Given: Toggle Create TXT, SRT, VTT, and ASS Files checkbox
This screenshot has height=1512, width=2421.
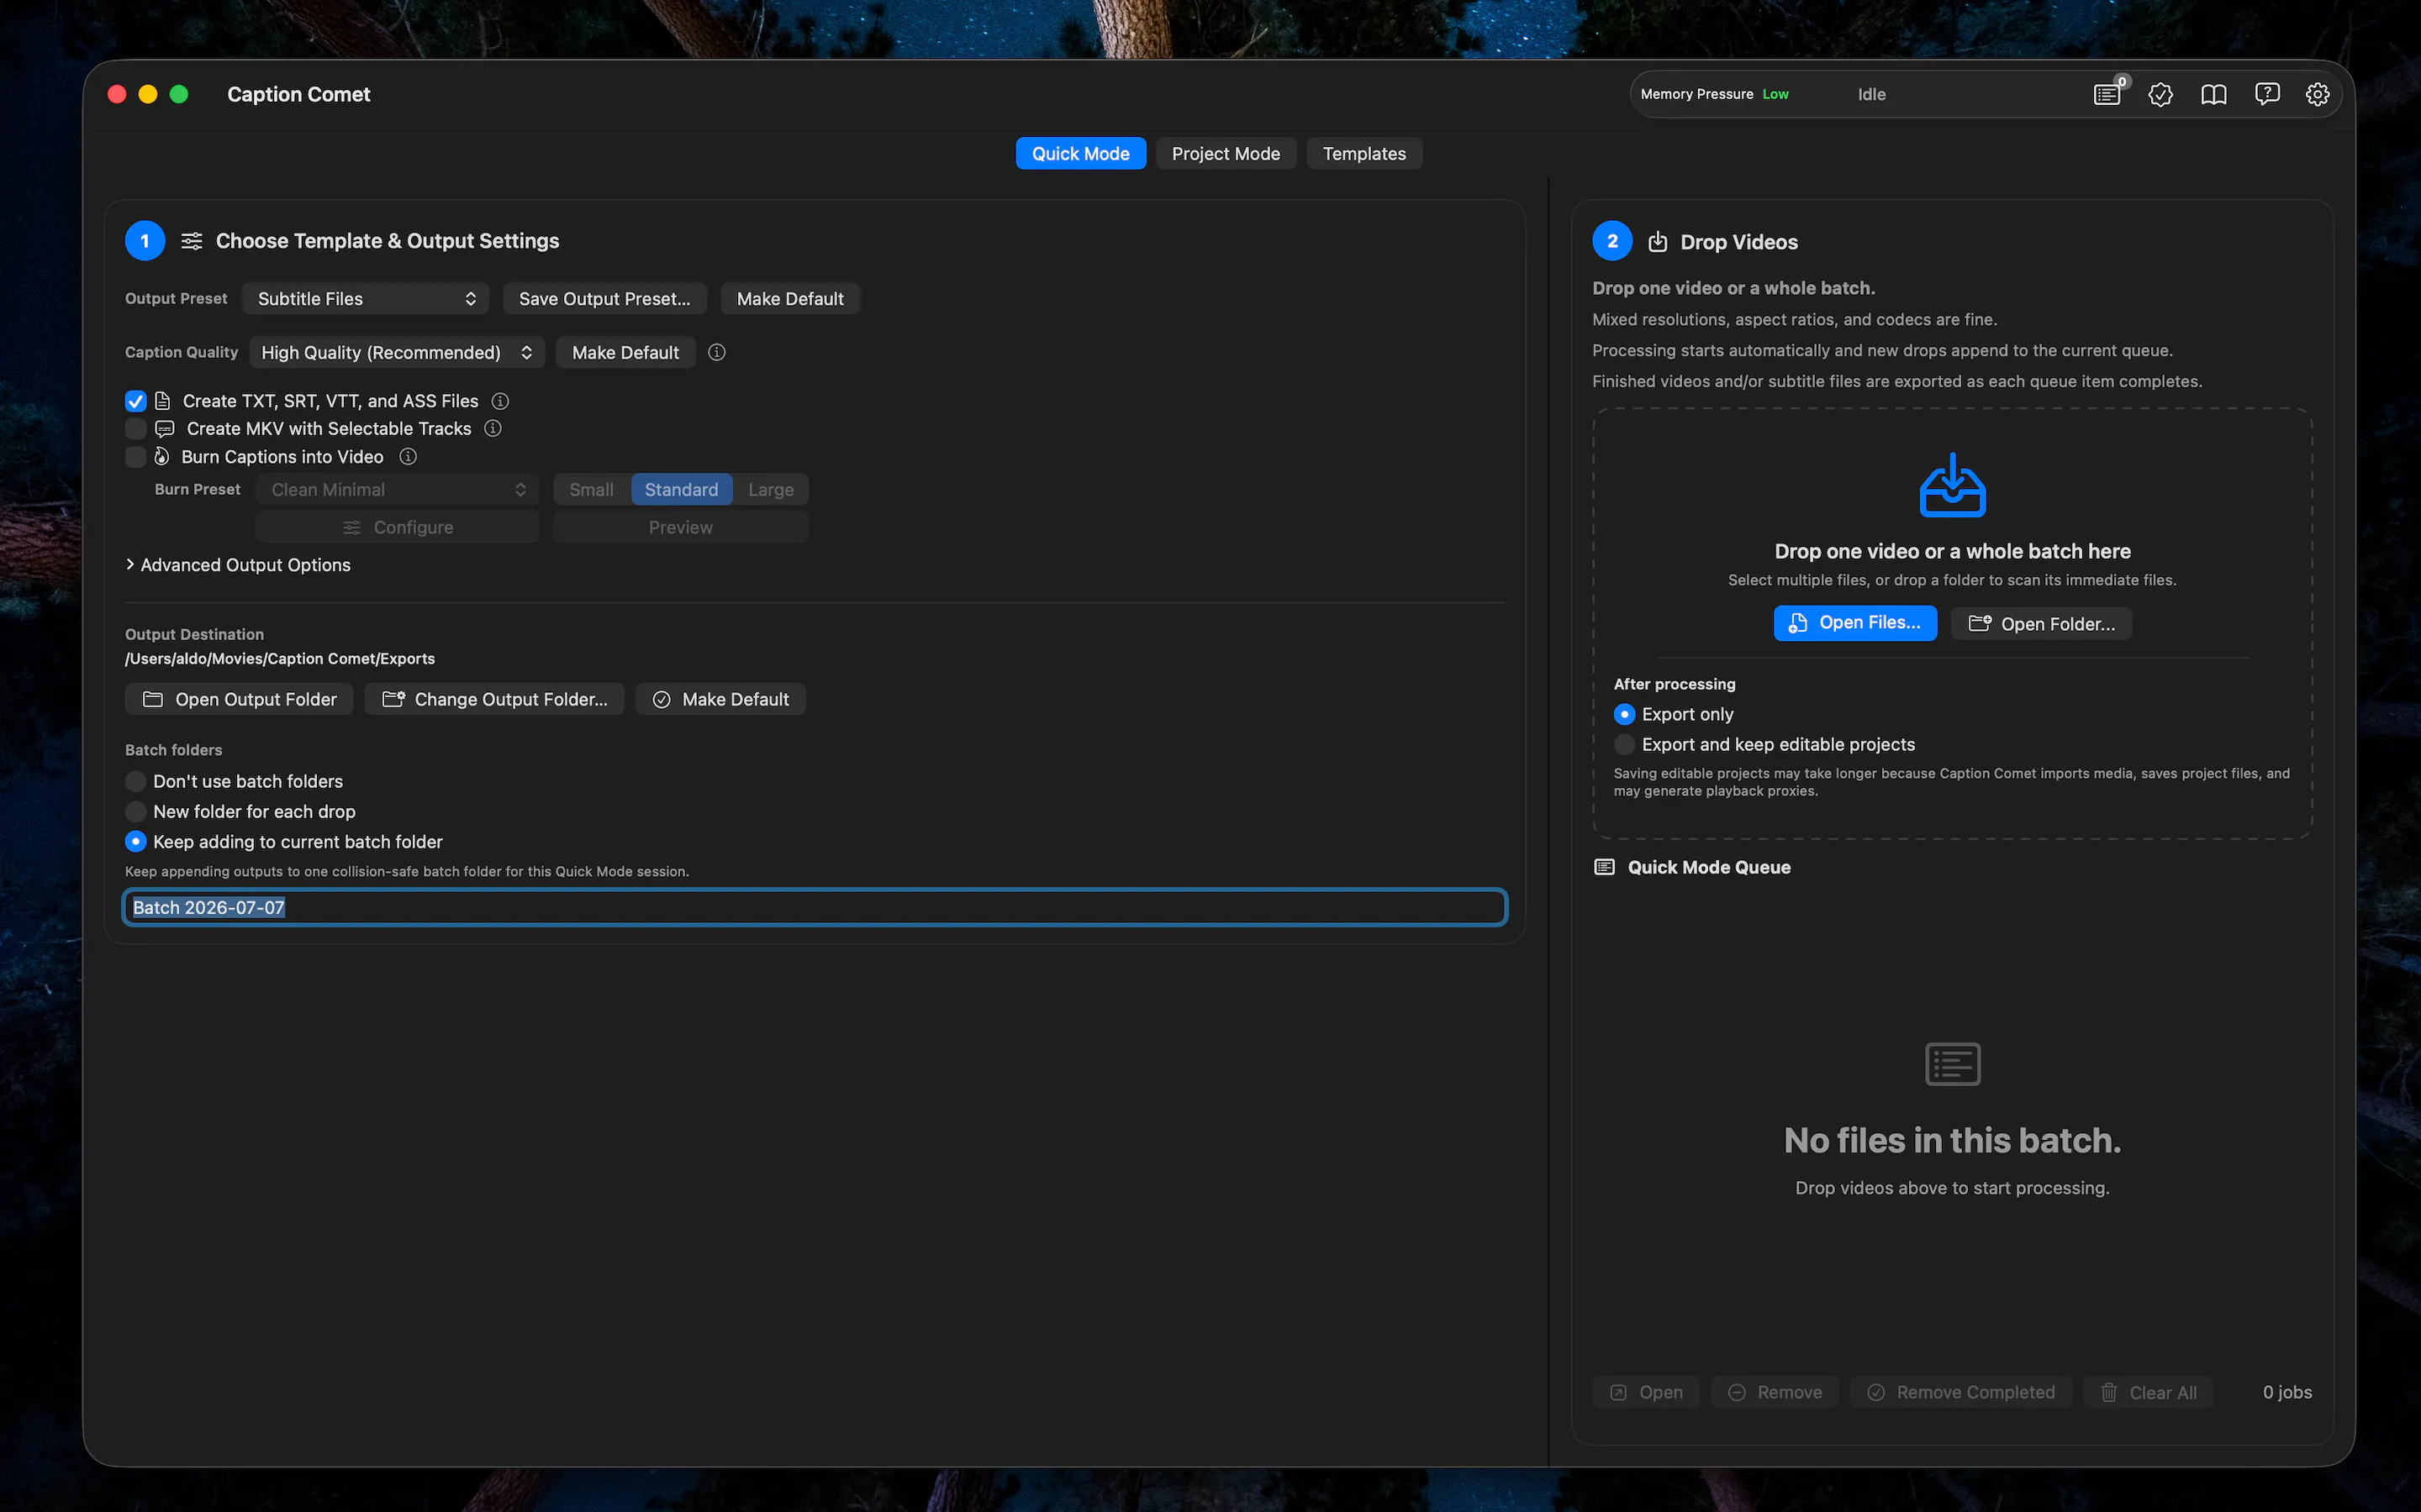Looking at the screenshot, I should click(x=136, y=401).
